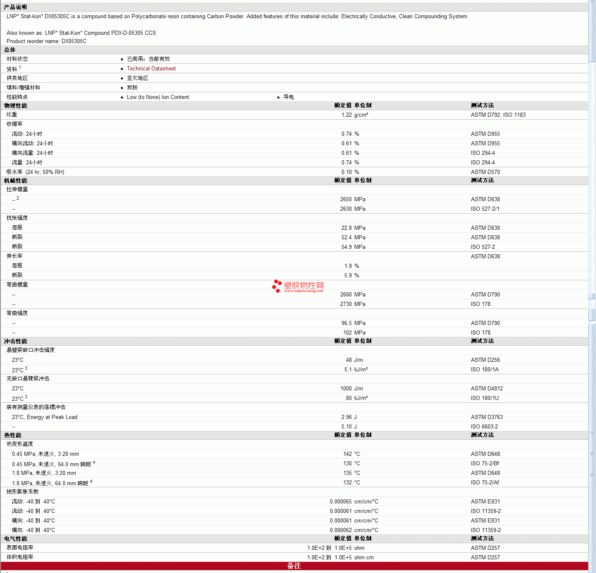Click the Low (to None) Ion Content feature

tap(158, 97)
